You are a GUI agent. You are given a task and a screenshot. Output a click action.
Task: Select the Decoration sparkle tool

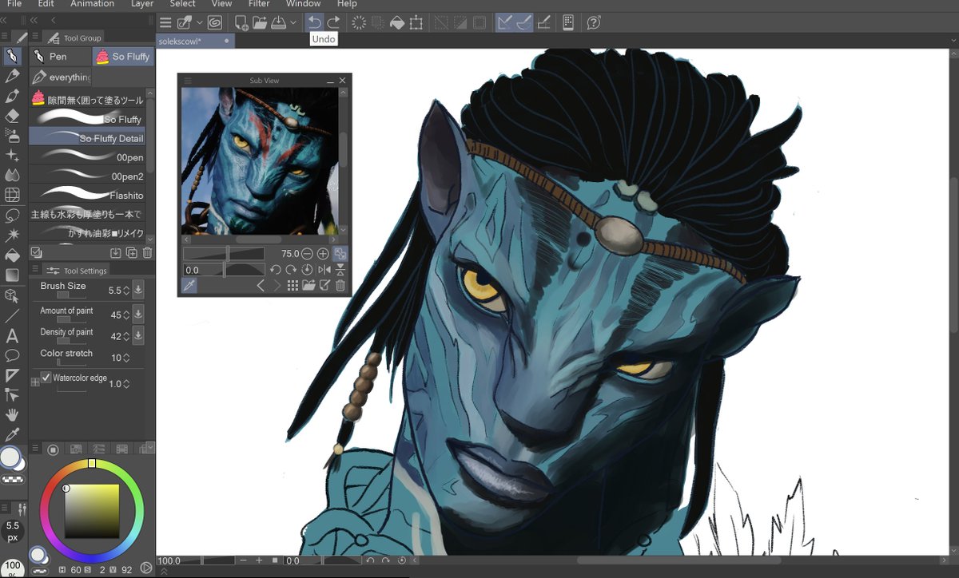[x=12, y=156]
